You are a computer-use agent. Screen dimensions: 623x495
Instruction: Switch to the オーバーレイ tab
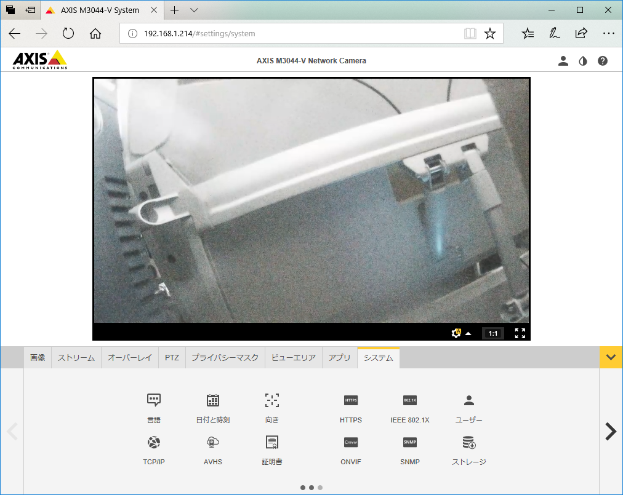click(130, 358)
